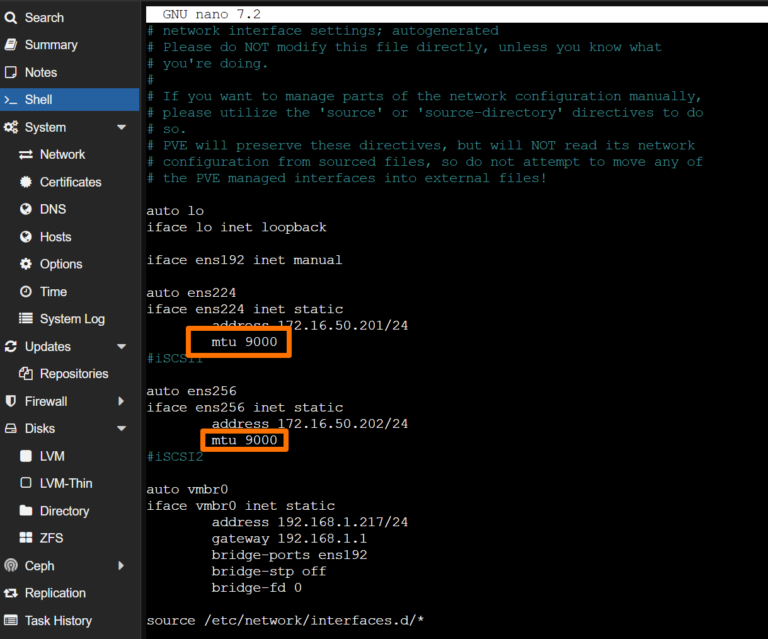
Task: Click the Time clock icon
Action: [26, 292]
